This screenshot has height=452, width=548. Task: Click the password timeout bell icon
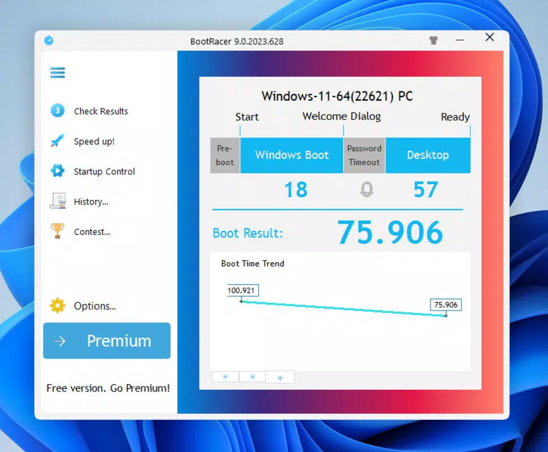[x=367, y=189]
